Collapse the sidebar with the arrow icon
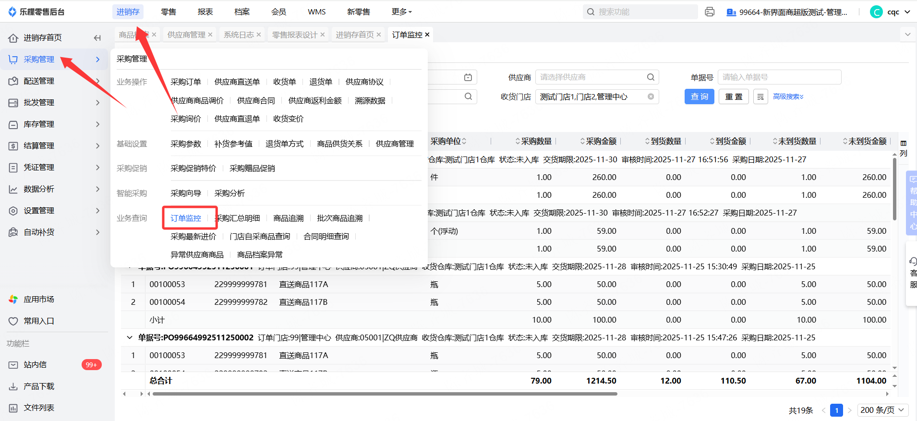Image resolution: width=917 pixels, height=421 pixels. pos(97,38)
